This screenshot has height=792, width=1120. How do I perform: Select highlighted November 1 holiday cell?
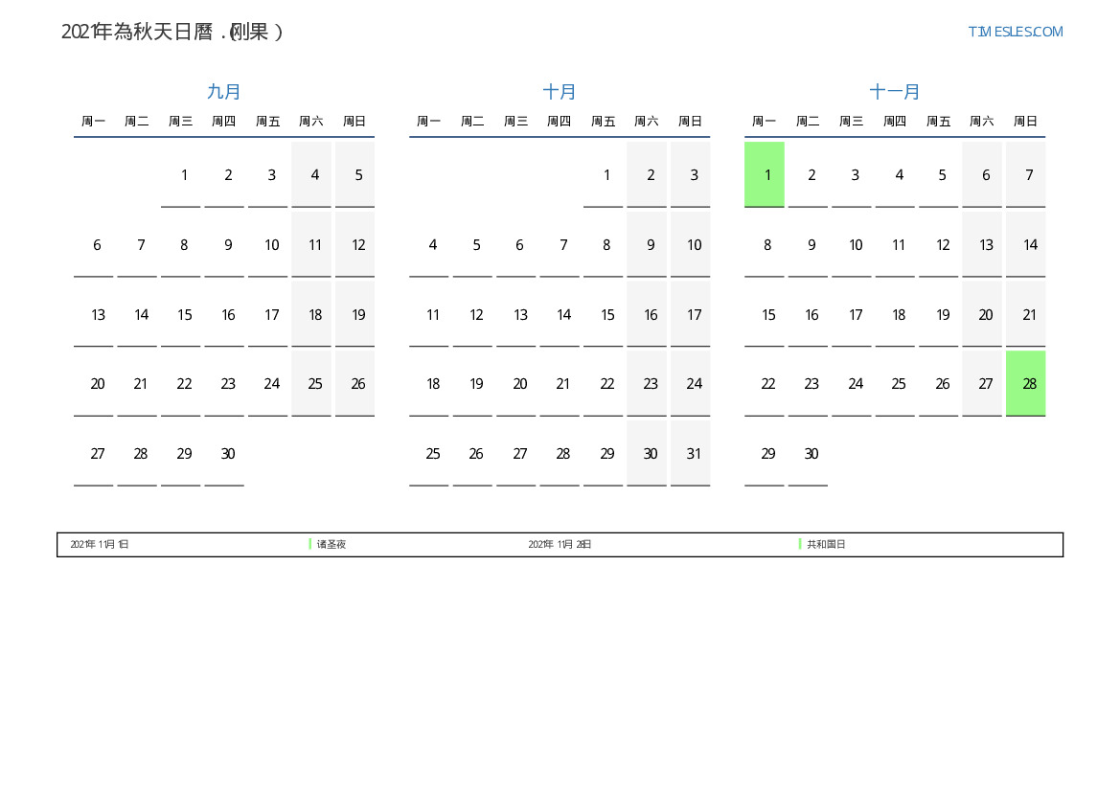tap(765, 174)
